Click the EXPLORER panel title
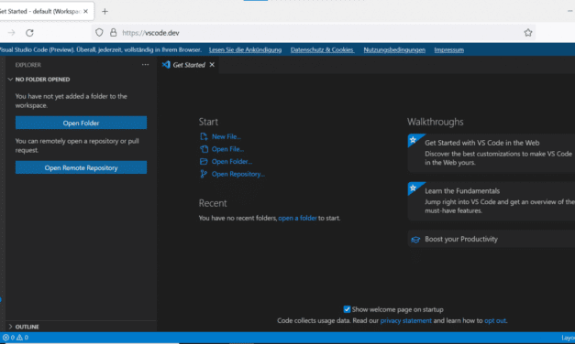 (x=28, y=65)
